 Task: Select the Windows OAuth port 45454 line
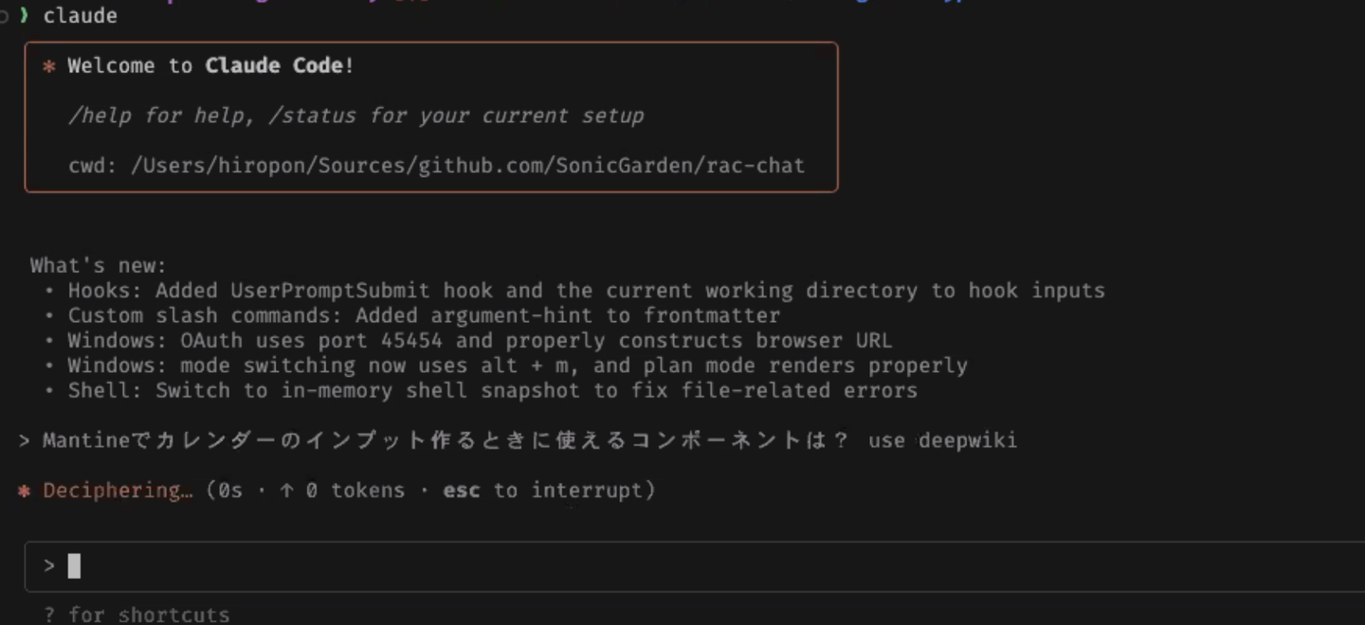click(480, 340)
